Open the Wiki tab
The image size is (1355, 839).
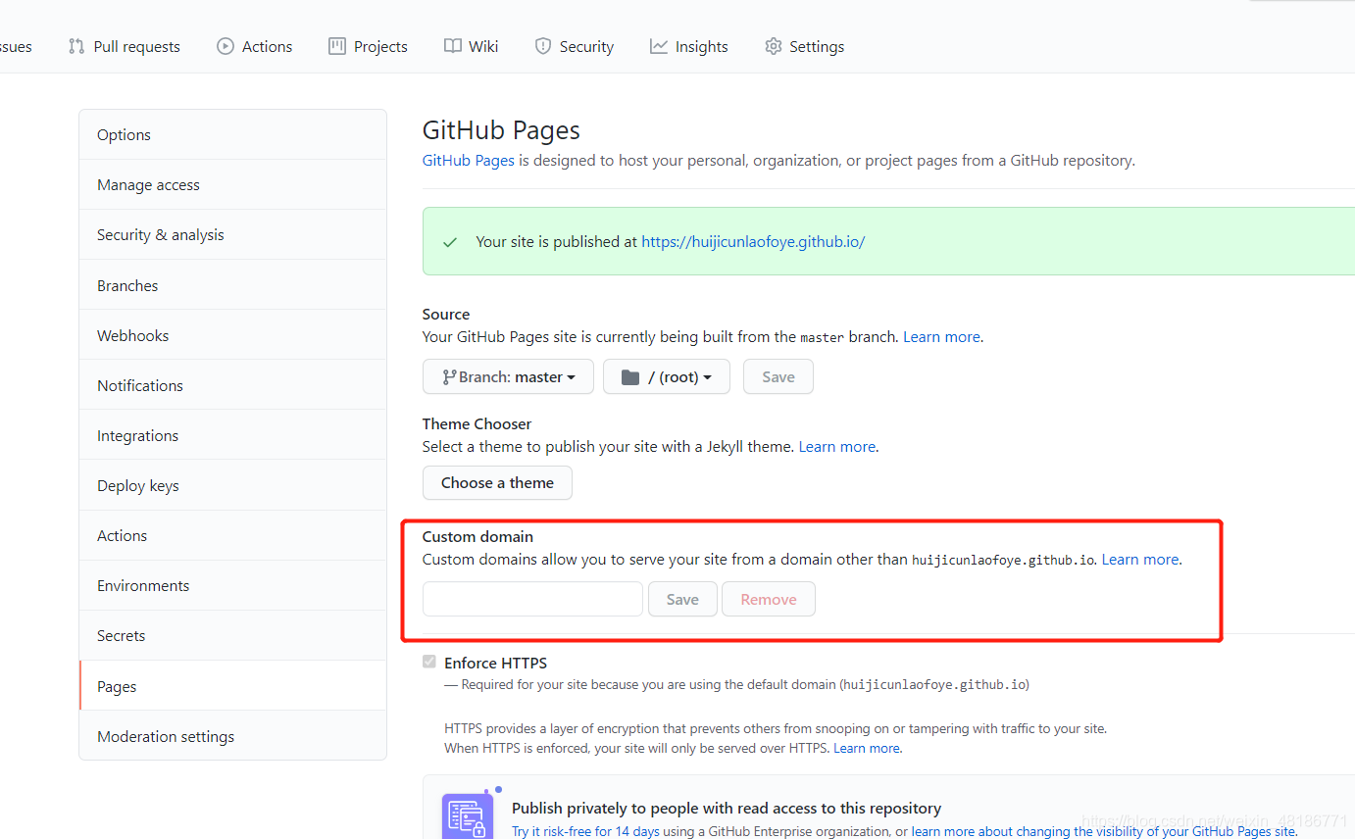[x=472, y=46]
